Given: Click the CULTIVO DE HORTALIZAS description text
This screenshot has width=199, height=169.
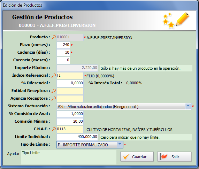Looking at the screenshot, I should 129,130.
